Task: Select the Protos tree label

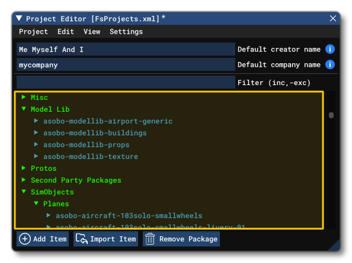Action: point(44,168)
